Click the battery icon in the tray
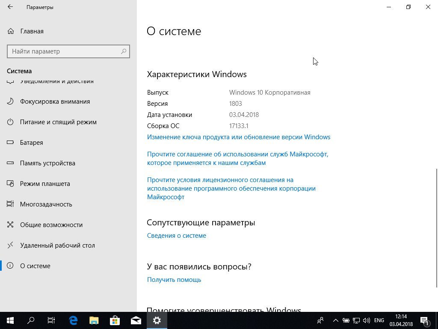Screen dimensions: 438x329 point(346,320)
